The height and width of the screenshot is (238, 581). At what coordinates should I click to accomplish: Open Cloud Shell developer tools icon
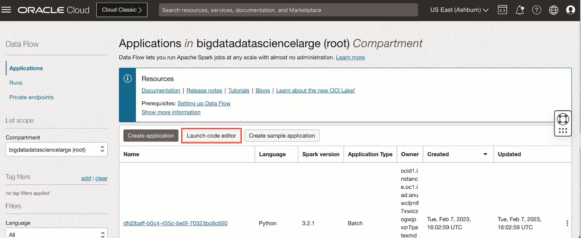pyautogui.click(x=502, y=10)
